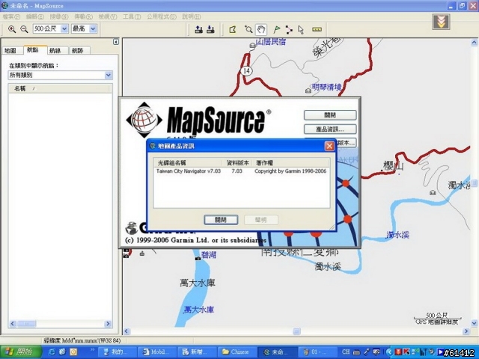Click map vertical scrollbar down arrow
479x359 pixels.
tap(474, 322)
